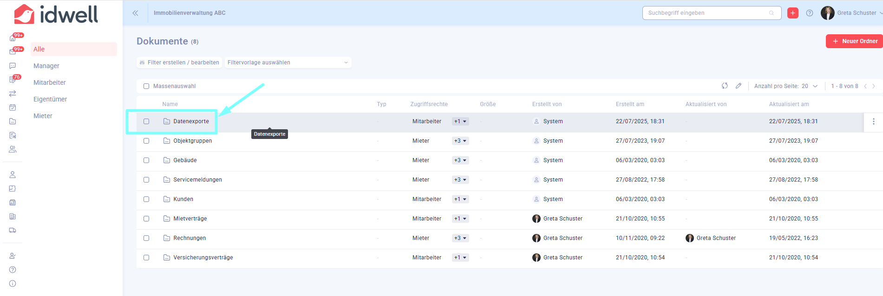This screenshot has width=883, height=296.
Task: Open the truck icon in left sidebar
Action: [x=13, y=230]
